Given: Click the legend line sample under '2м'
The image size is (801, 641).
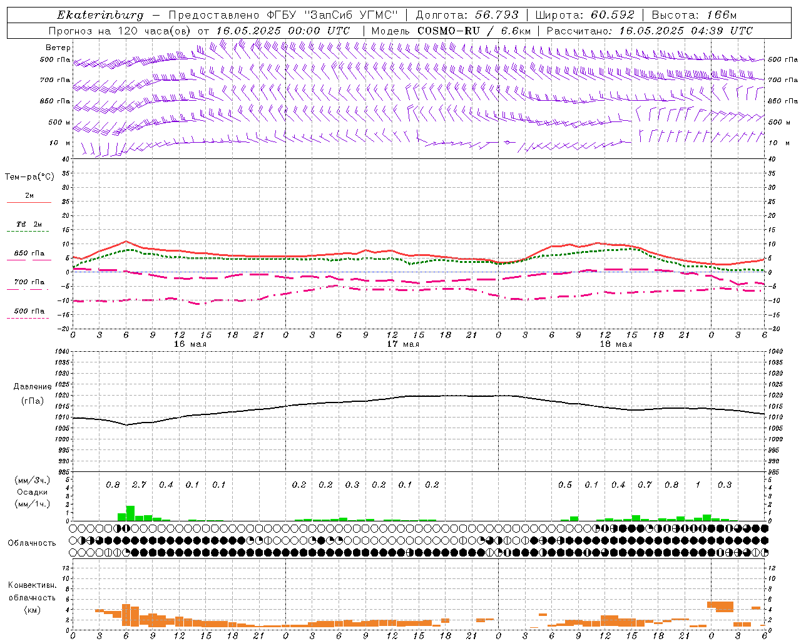Looking at the screenshot, I should [29, 202].
